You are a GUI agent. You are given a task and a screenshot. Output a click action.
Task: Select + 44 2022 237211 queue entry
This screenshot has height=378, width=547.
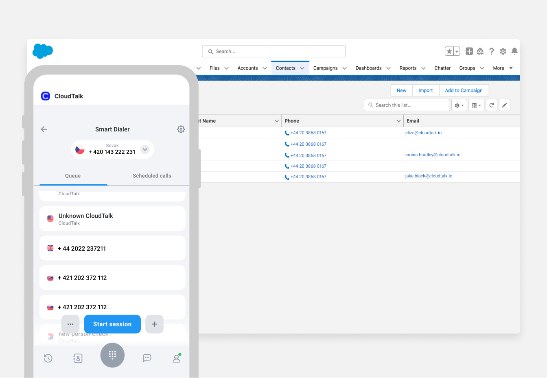point(112,248)
